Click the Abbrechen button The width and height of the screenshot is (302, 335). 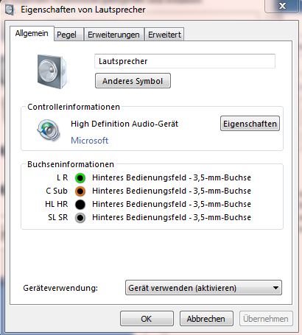coord(206,319)
